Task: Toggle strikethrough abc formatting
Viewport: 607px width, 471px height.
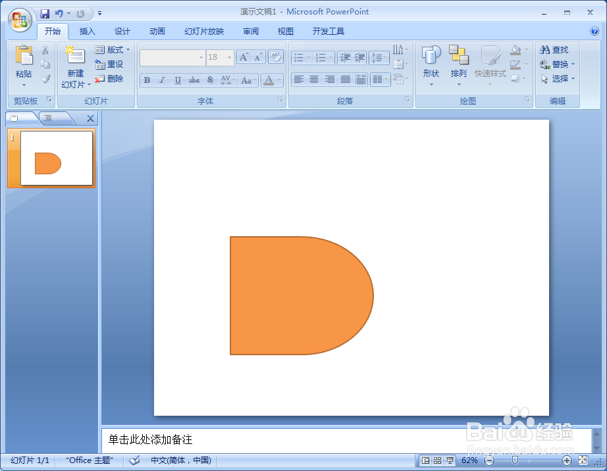Action: click(194, 80)
